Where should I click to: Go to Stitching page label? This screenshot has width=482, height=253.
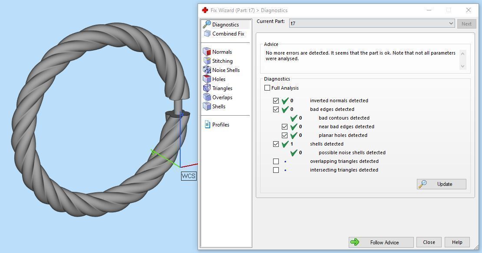tap(222, 61)
